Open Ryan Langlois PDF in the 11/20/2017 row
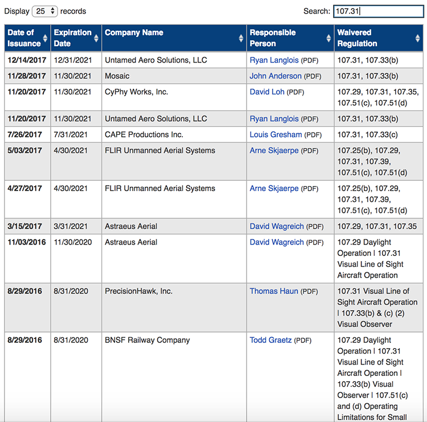Screen dimensions: 427x422 point(274,119)
